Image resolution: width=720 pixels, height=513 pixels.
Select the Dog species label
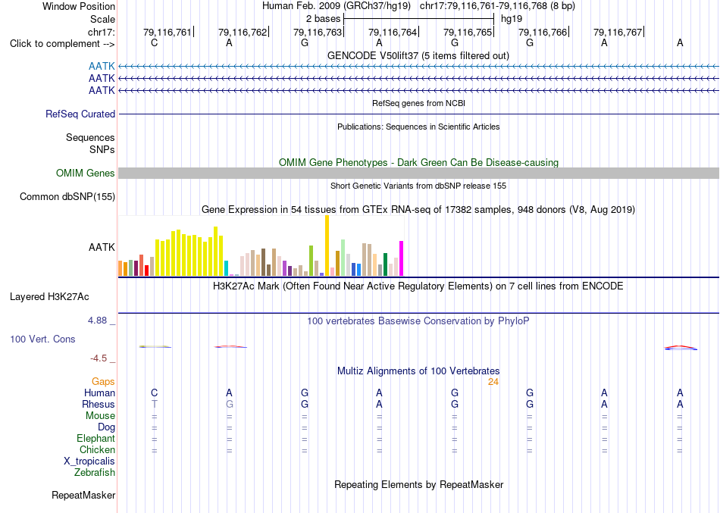106,427
